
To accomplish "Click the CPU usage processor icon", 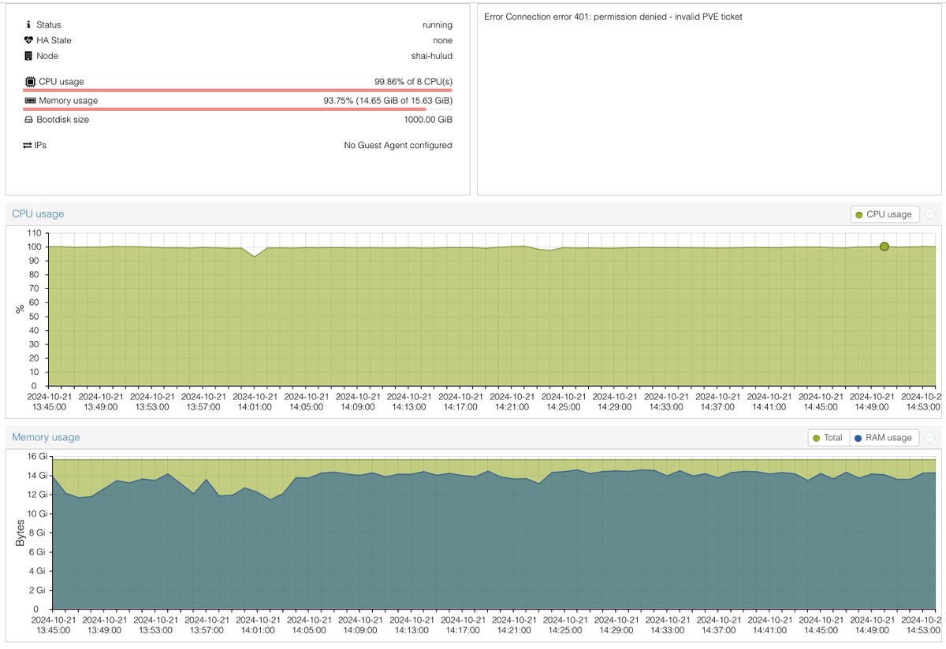I will [x=31, y=81].
